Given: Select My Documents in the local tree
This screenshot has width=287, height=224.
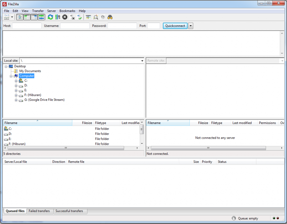Looking at the screenshot, I should pyautogui.click(x=30, y=71).
